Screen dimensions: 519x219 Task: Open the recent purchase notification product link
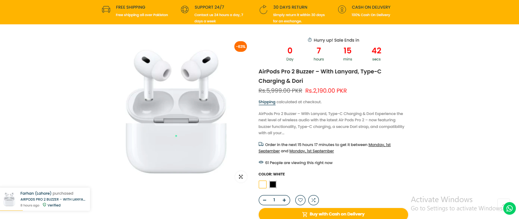(x=53, y=199)
